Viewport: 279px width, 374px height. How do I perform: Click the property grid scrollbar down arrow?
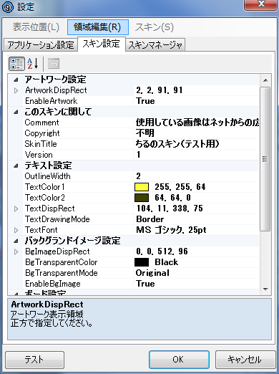(x=265, y=289)
